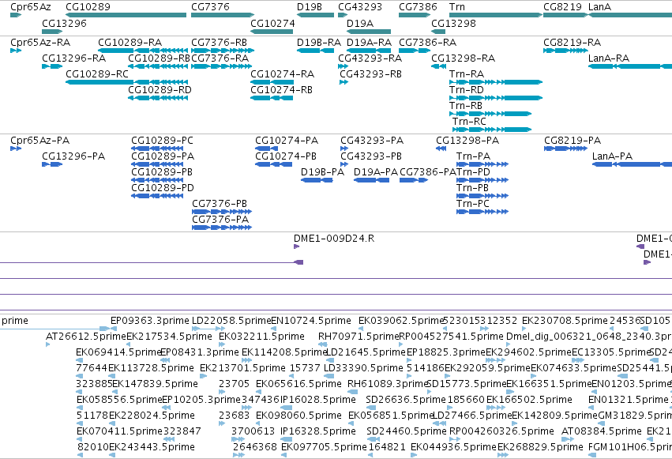Click the CG10289-RA transcript
Viewport: 672px width, 459px height.
click(x=143, y=51)
